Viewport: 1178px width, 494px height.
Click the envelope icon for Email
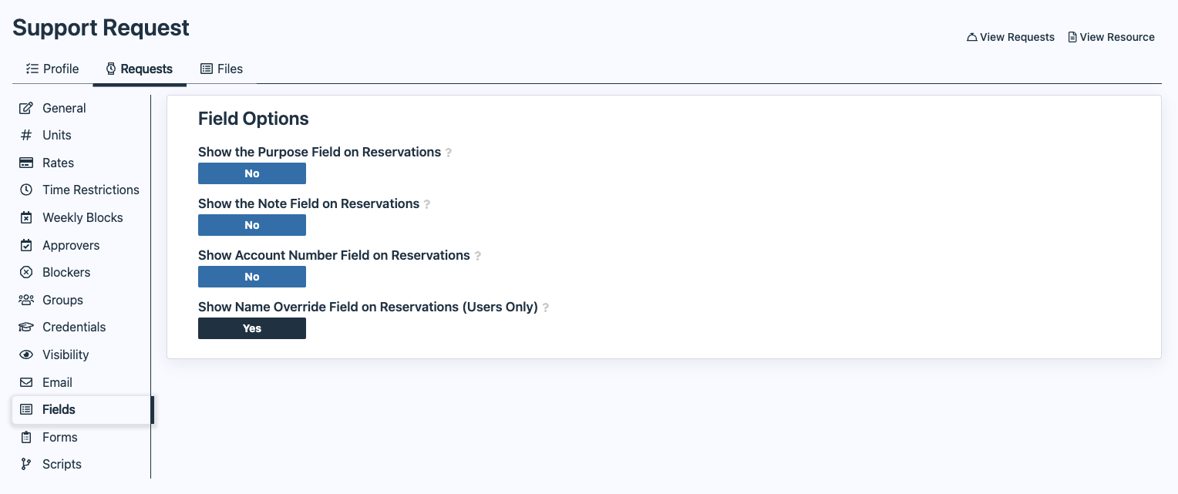point(26,382)
